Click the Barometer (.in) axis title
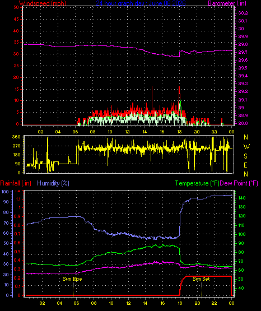Image resolution: width=261 pixels, height=311 pixels. 227,3
